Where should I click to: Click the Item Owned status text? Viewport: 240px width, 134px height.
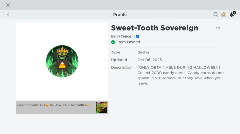[129, 42]
